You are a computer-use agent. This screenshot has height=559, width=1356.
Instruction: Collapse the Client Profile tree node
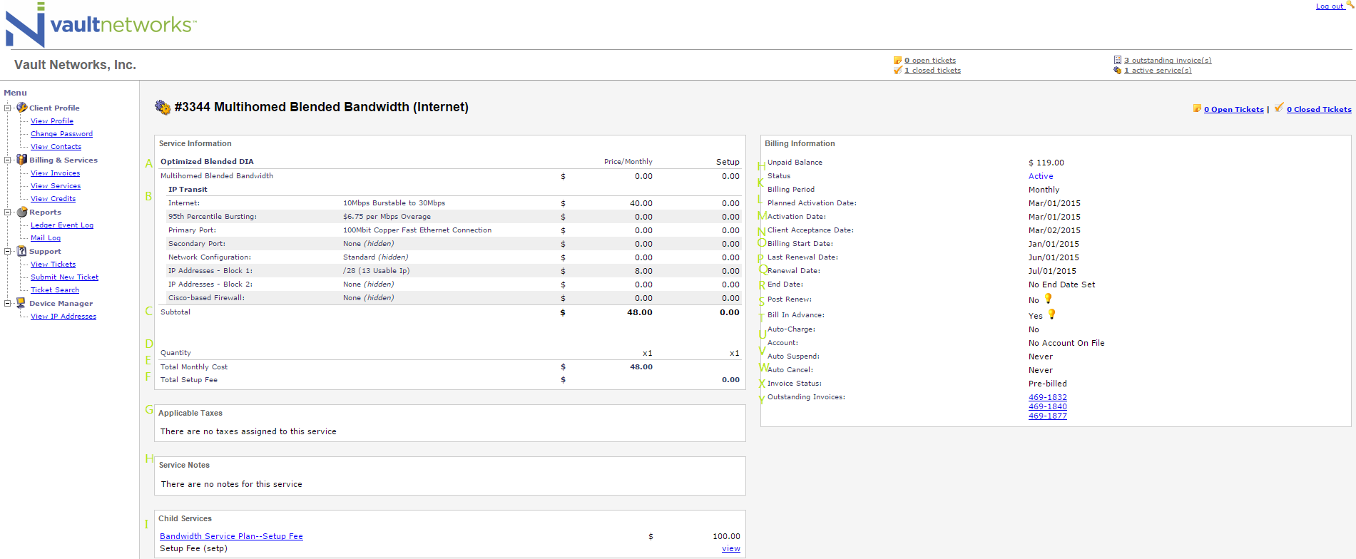(8, 108)
